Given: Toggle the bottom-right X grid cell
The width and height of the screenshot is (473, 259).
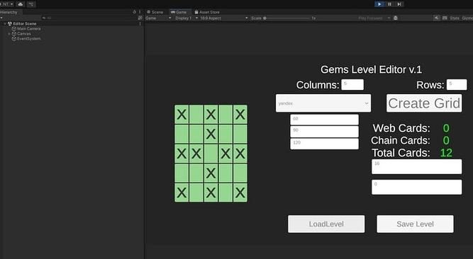Looking at the screenshot, I should click(240, 192).
